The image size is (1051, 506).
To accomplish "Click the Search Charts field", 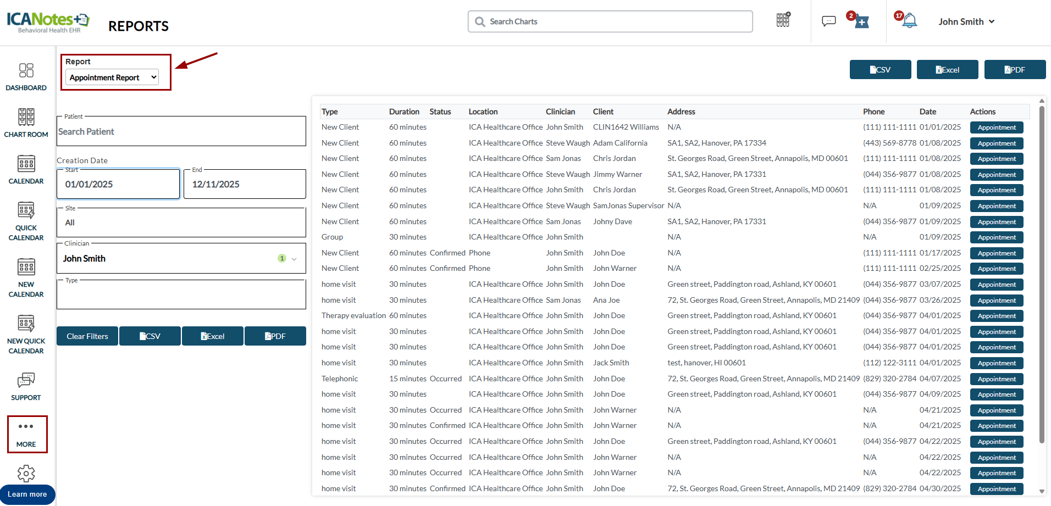I will coord(610,21).
